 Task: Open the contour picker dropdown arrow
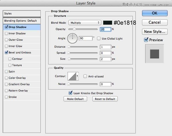77,76
